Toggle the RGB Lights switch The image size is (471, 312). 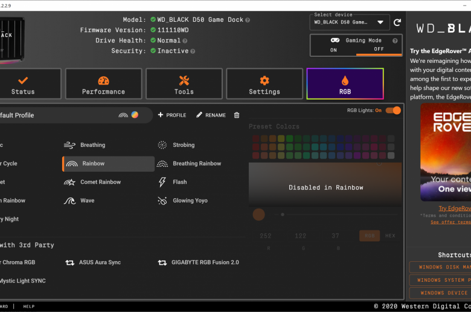(393, 111)
